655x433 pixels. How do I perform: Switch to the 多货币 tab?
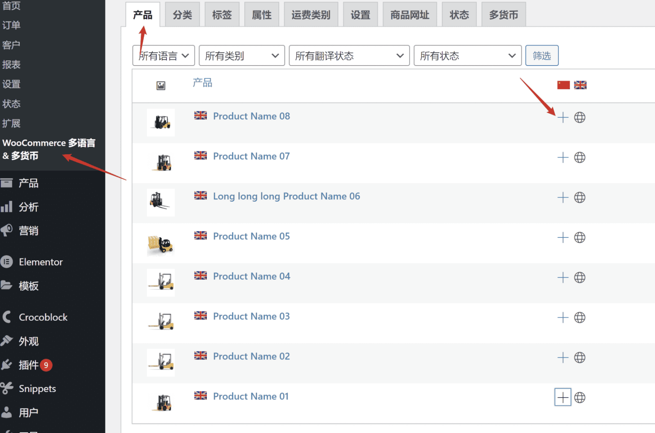tap(503, 14)
